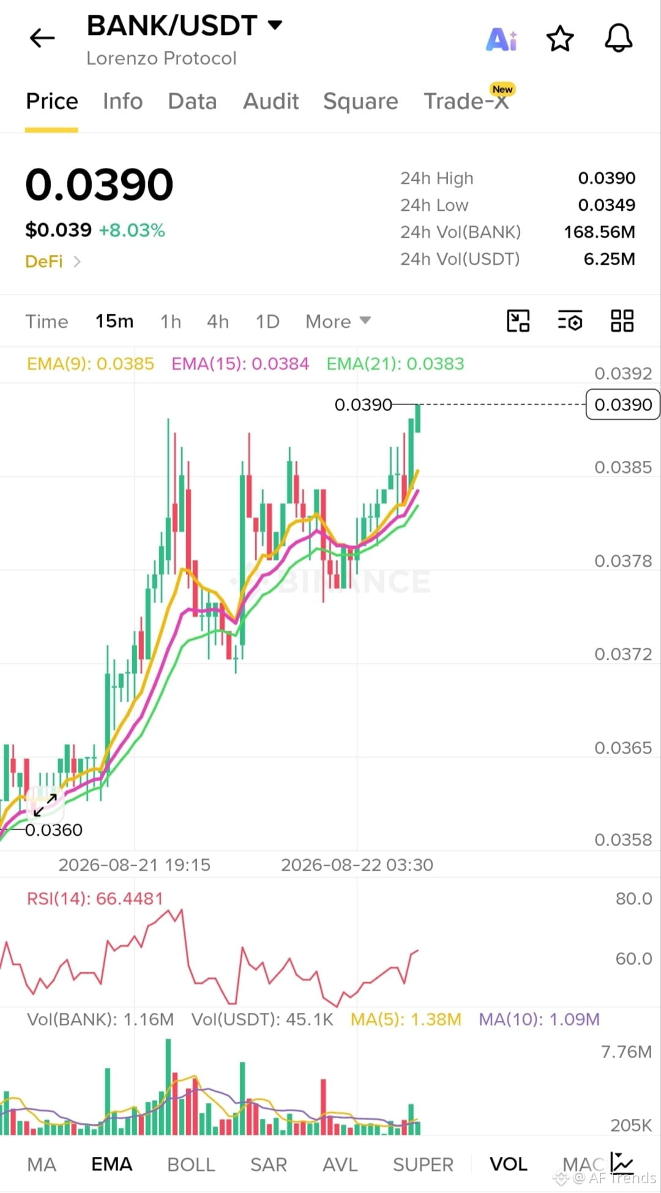Toggle the BOLL indicator
The width and height of the screenshot is (661, 1193).
point(191,1164)
